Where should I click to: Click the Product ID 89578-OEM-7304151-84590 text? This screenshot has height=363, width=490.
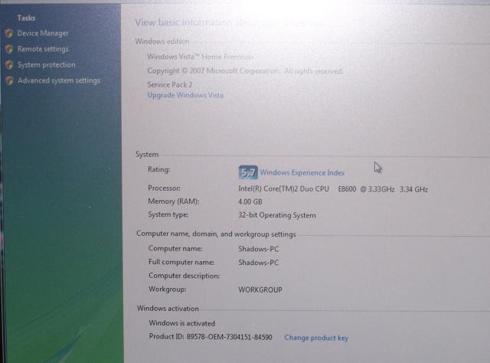(211, 337)
